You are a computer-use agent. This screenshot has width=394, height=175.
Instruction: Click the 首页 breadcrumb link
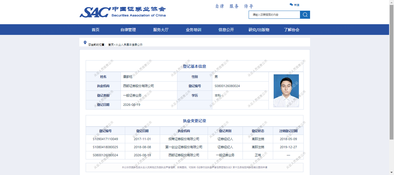point(111,45)
